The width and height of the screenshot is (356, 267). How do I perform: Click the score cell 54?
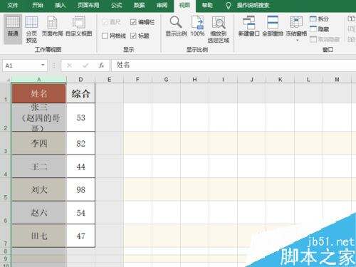[80, 213]
